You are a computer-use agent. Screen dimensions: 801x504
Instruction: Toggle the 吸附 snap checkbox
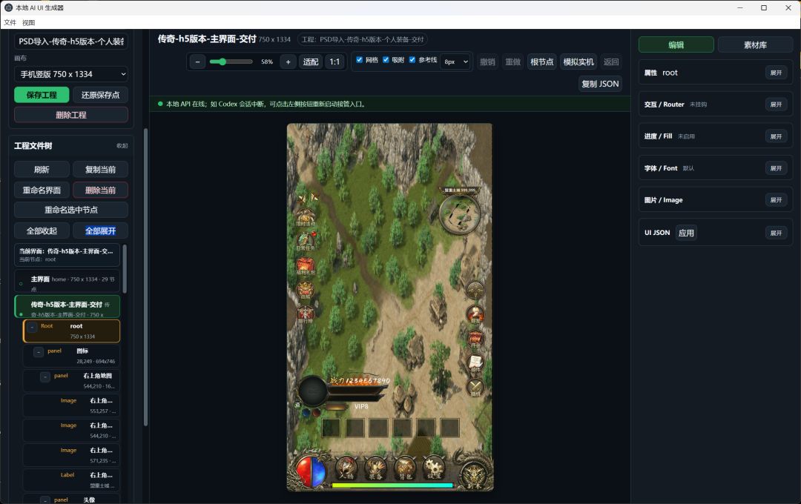coord(386,60)
